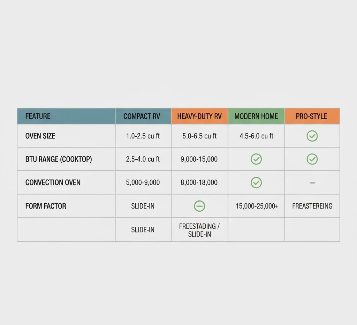
Task: Select the COMPACT RV column header
Action: coord(142,116)
